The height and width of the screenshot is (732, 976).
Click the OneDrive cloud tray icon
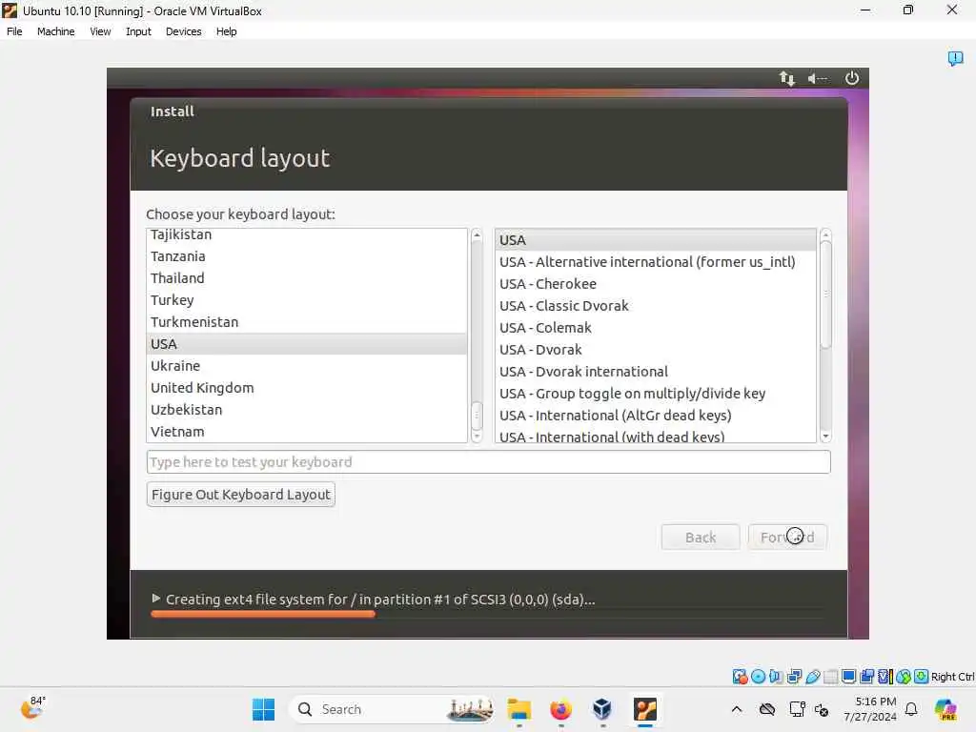(x=767, y=709)
